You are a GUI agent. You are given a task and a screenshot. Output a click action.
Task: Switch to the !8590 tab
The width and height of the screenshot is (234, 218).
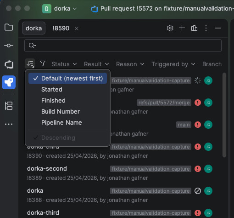61,28
